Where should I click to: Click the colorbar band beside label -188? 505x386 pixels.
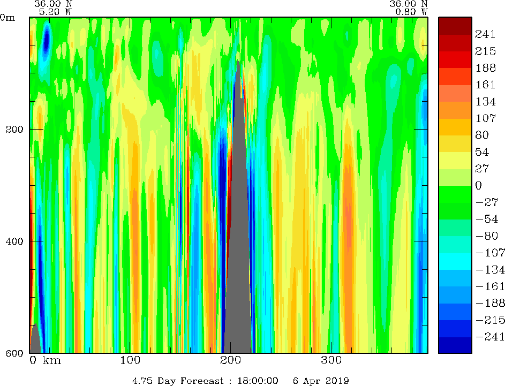455,295
